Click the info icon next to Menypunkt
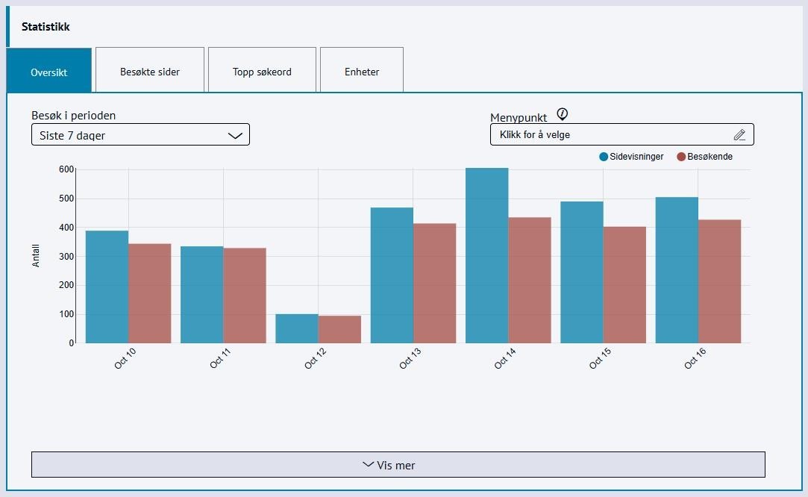 pos(563,114)
